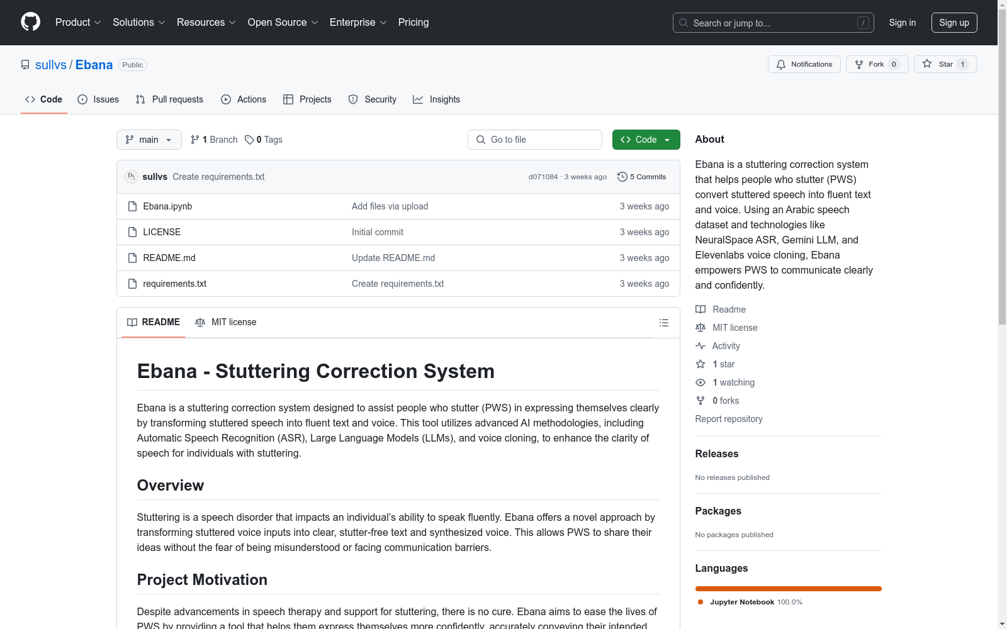Click the LICENSE file icon
This screenshot has width=1007, height=629.
tap(132, 232)
